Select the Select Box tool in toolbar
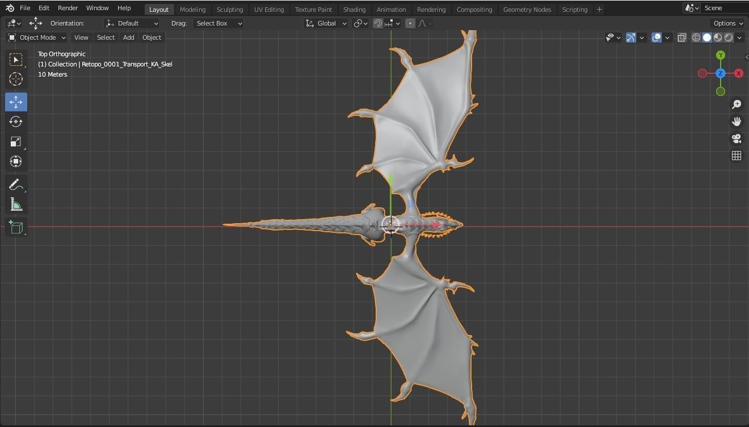Screen dimensions: 749x427 (x=16, y=60)
